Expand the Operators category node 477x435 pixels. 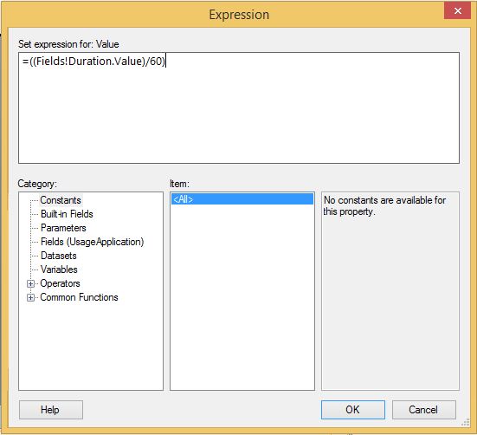[30, 283]
